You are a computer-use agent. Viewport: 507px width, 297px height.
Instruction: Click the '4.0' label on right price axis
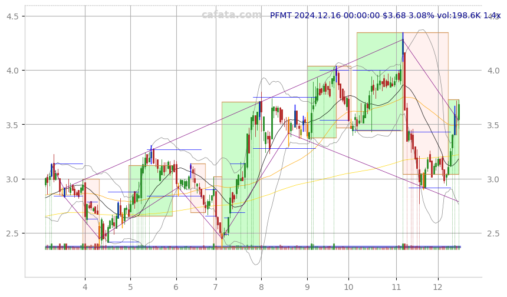point(493,71)
